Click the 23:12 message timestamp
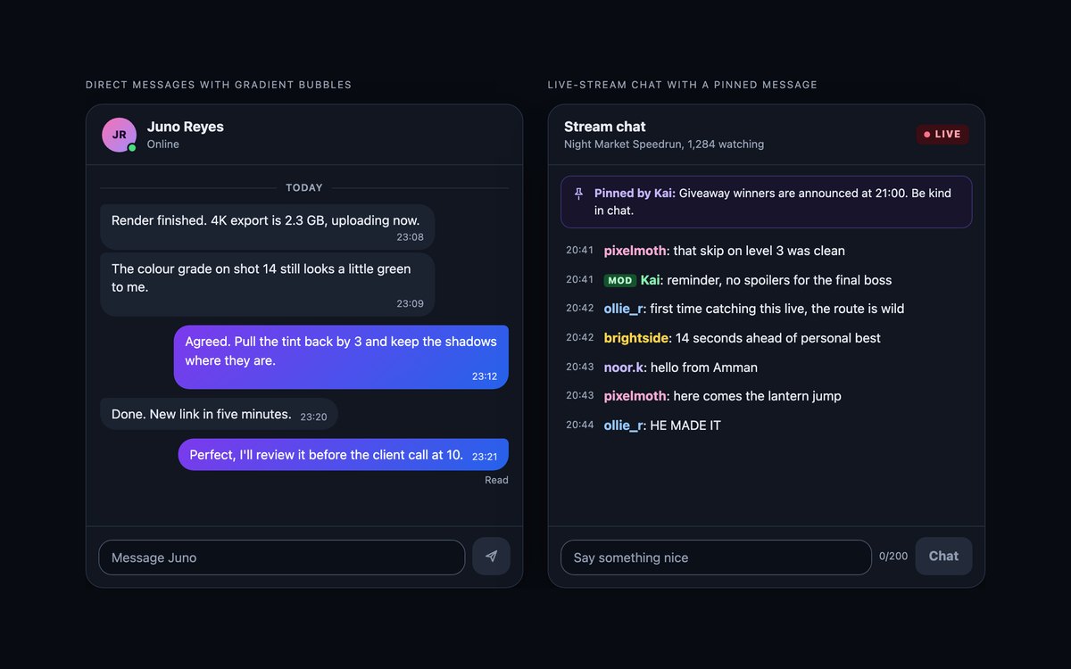Screen dimensions: 1071x669 click(x=485, y=376)
